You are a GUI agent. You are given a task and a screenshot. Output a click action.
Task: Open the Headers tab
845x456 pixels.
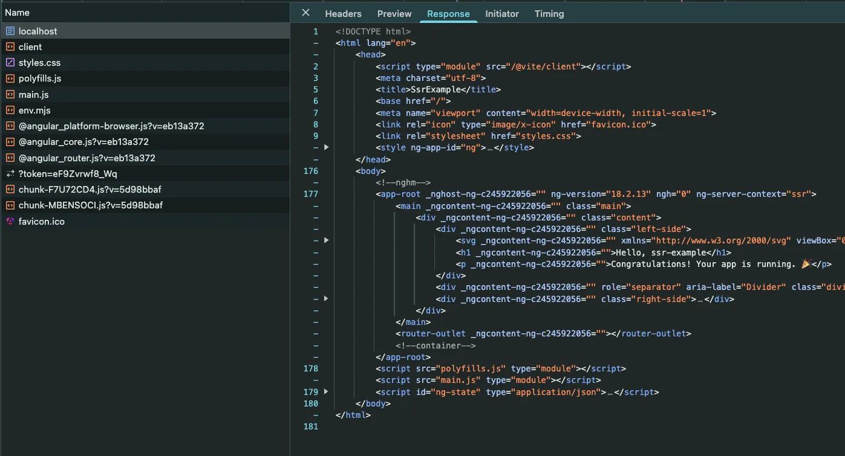pyautogui.click(x=343, y=14)
